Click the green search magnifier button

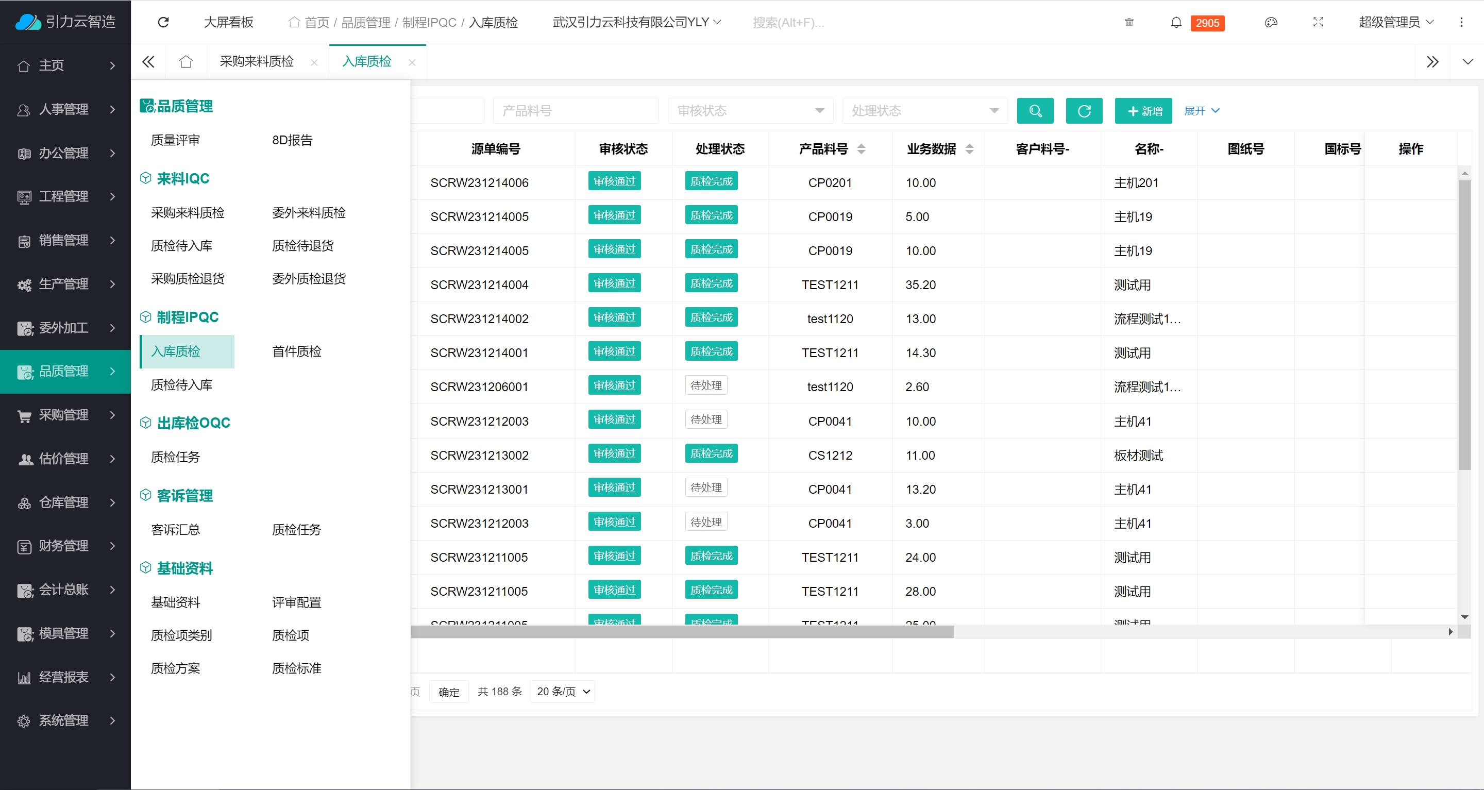pos(1035,111)
